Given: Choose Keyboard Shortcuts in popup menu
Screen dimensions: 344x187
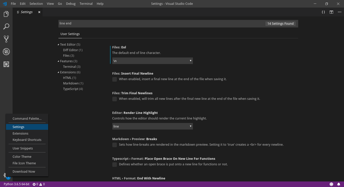Looking at the screenshot, I should (27, 140).
